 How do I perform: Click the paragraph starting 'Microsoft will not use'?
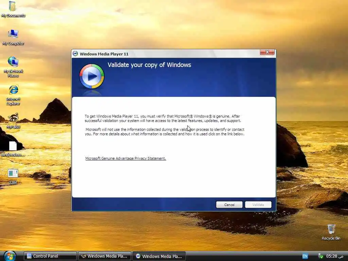165,132
